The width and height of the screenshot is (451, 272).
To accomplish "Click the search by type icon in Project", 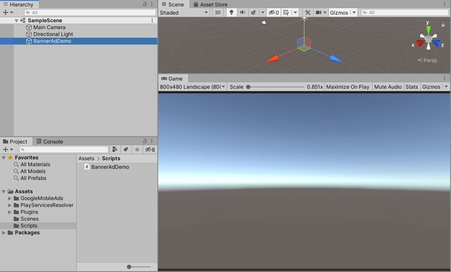I will (x=115, y=149).
